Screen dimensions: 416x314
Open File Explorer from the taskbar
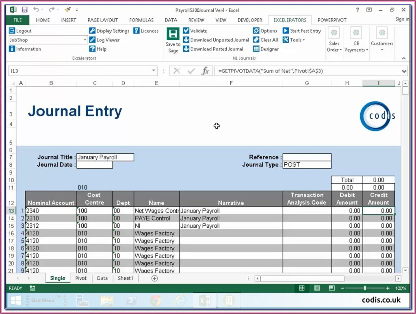(107, 301)
